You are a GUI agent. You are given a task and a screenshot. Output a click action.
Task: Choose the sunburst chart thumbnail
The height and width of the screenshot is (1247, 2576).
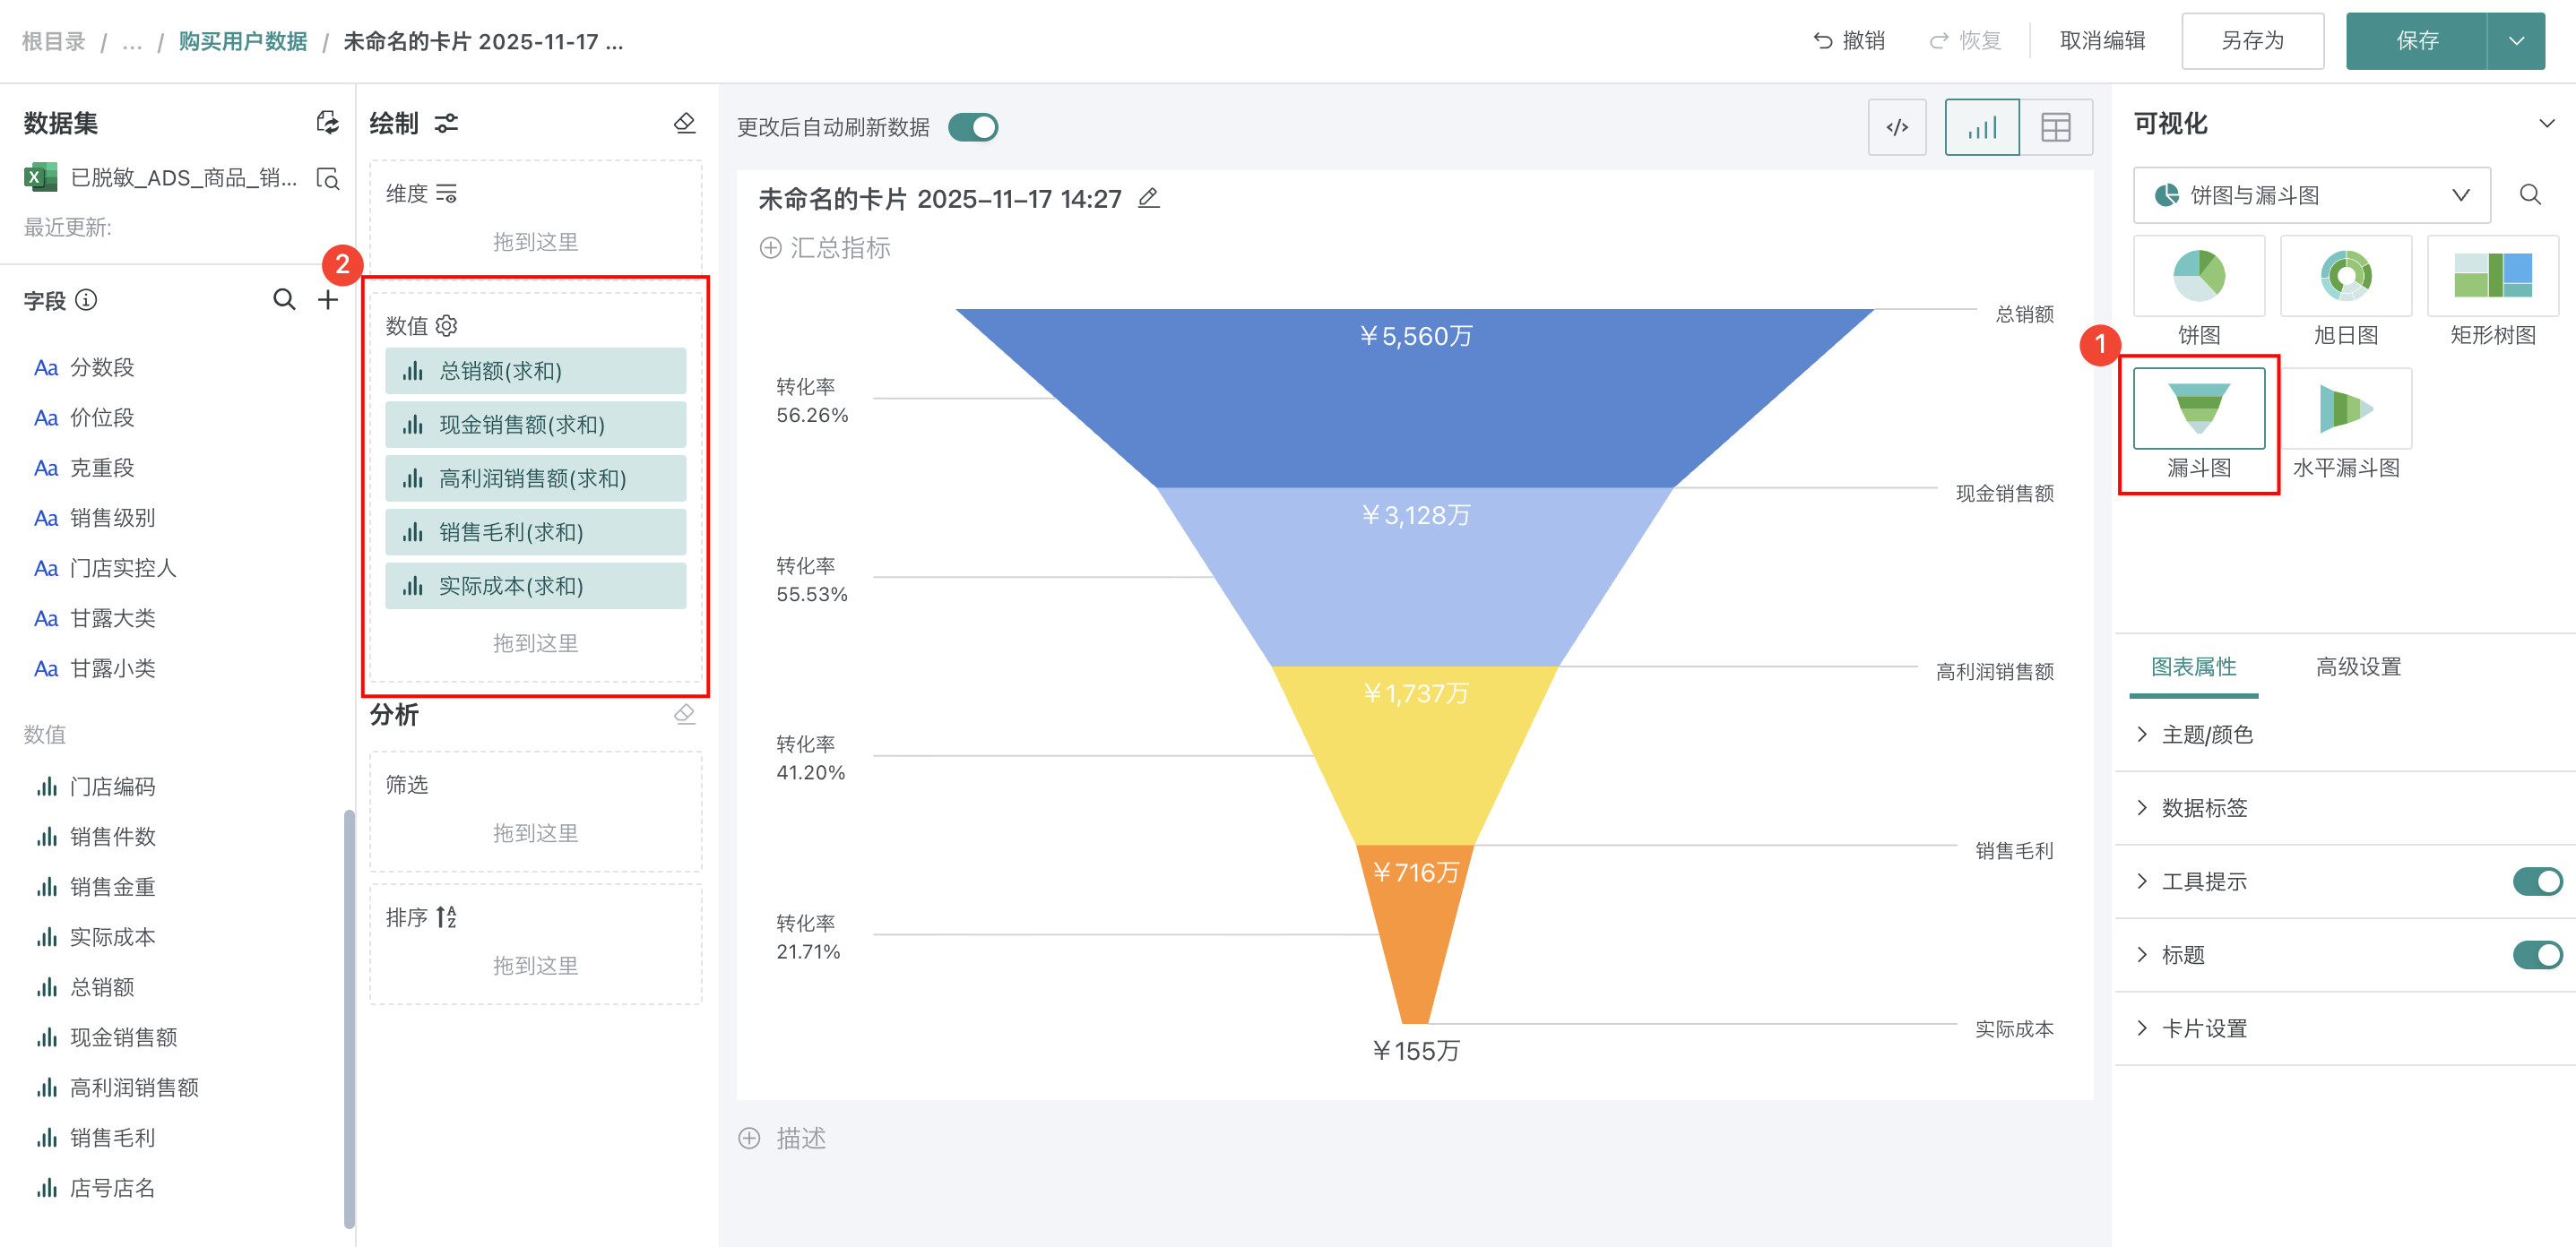pos(2345,277)
